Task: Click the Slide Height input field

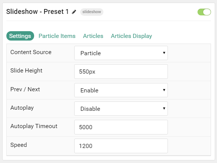Action: (x=121, y=72)
